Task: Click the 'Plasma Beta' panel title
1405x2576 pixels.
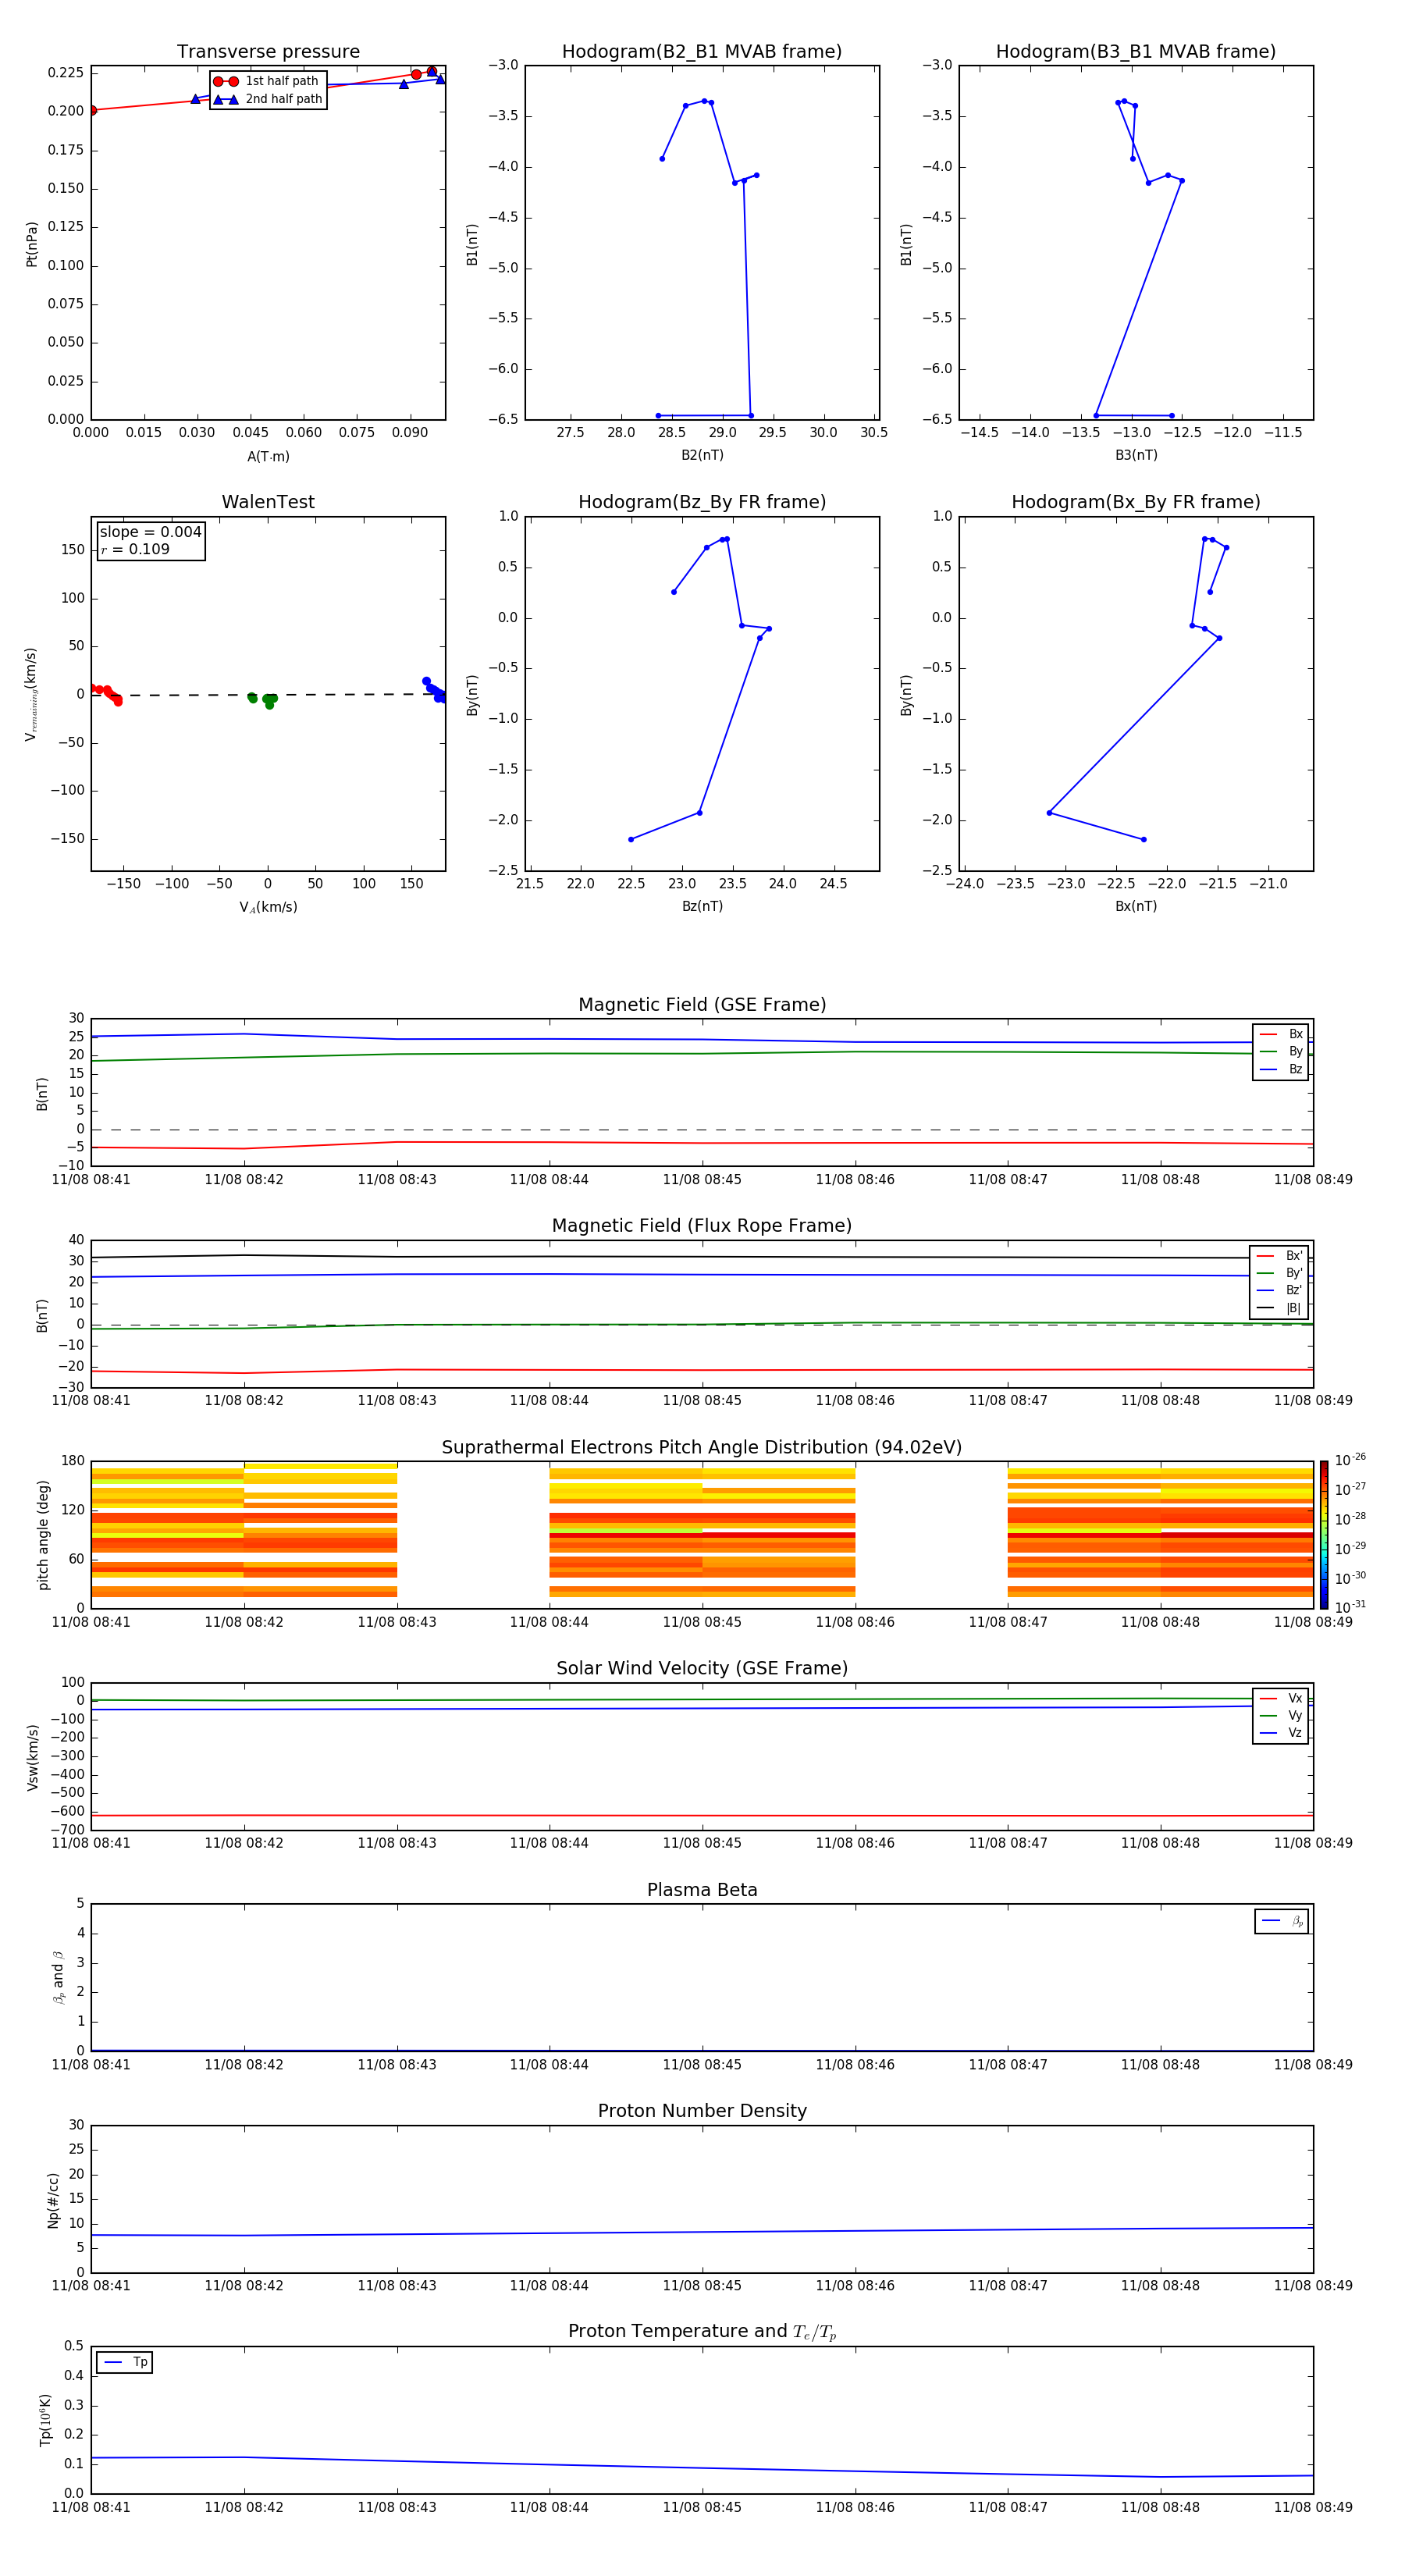Action: [702, 1891]
